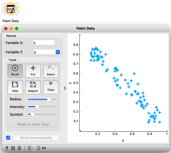171x153 pixels.
Task: Click the Radius slider handle
Action: point(49,99)
